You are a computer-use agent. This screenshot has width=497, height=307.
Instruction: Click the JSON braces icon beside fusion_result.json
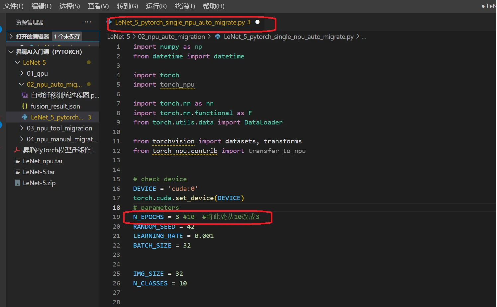[x=25, y=106]
